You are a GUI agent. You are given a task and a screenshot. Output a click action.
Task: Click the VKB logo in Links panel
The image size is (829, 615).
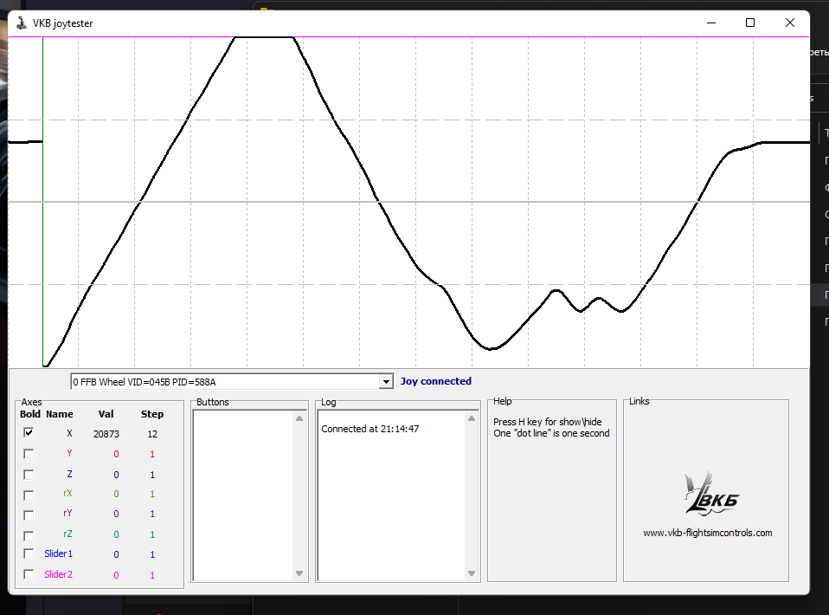point(710,494)
